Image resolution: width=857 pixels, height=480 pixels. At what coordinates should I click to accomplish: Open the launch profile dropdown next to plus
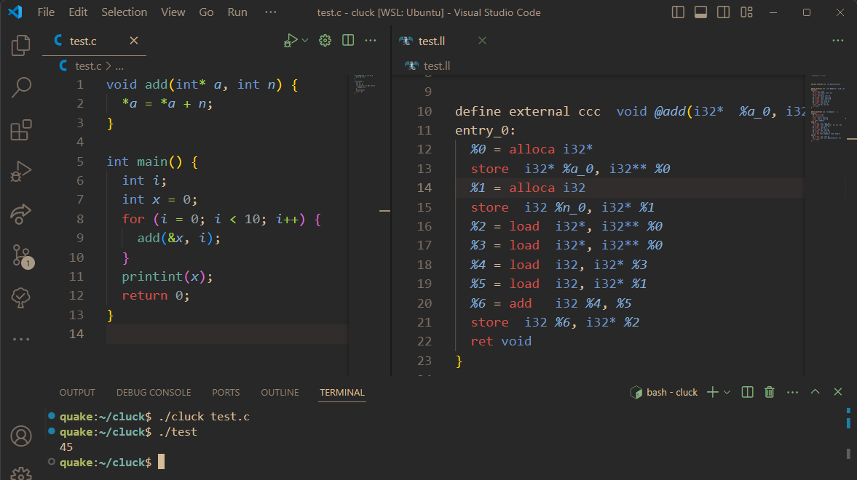[x=727, y=392]
